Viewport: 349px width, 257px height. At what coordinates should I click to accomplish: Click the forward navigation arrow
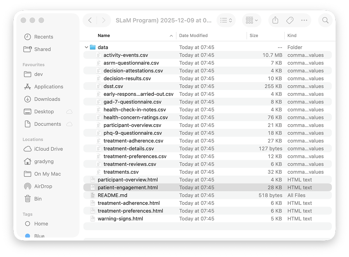(103, 20)
